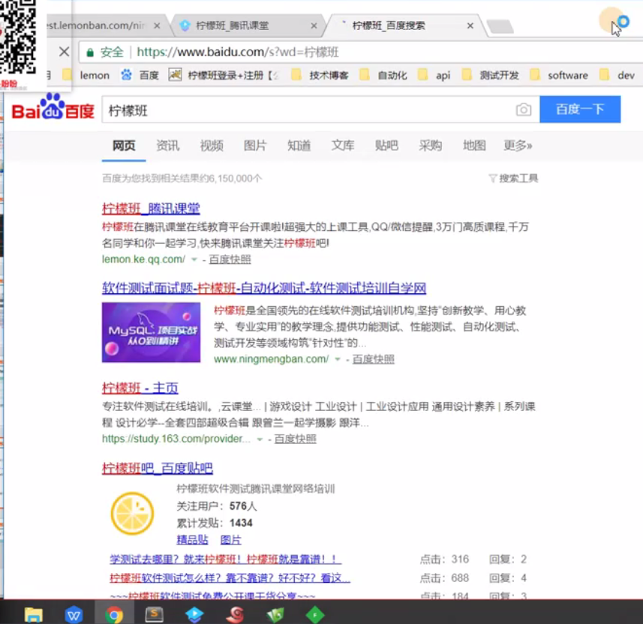The height and width of the screenshot is (624, 643).
Task: Open the software bookmark folder
Action: pyautogui.click(x=558, y=76)
